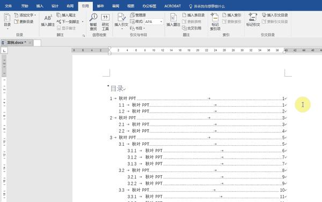The width and height of the screenshot is (322, 202).
Task: Follow TOC entry 2 秋叶 PPT
Action: tap(198, 118)
